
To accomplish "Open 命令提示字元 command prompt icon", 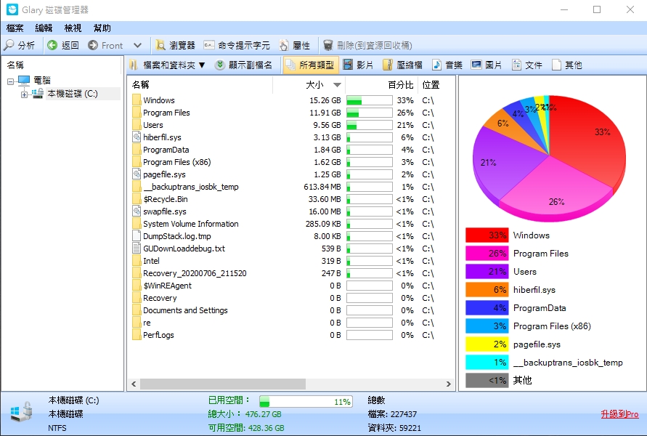I will [209, 45].
